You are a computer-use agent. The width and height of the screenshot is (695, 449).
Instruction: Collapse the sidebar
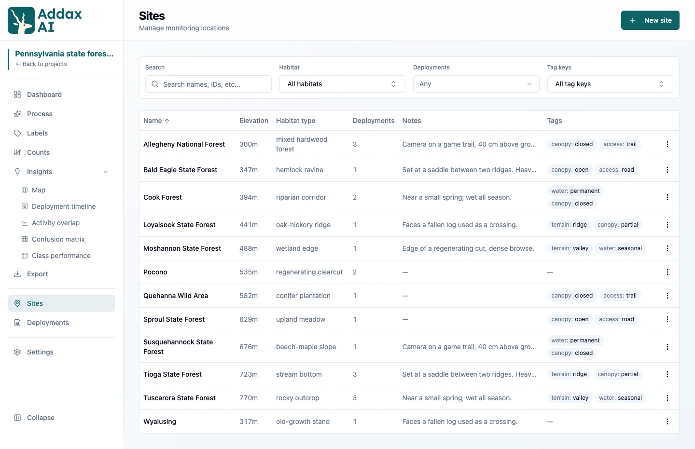click(61, 418)
